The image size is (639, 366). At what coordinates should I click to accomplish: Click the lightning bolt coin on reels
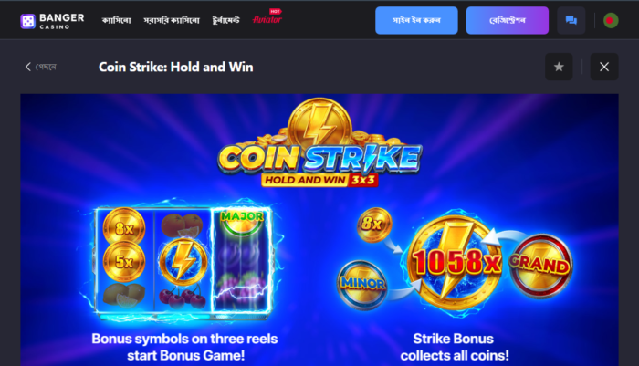tap(183, 261)
